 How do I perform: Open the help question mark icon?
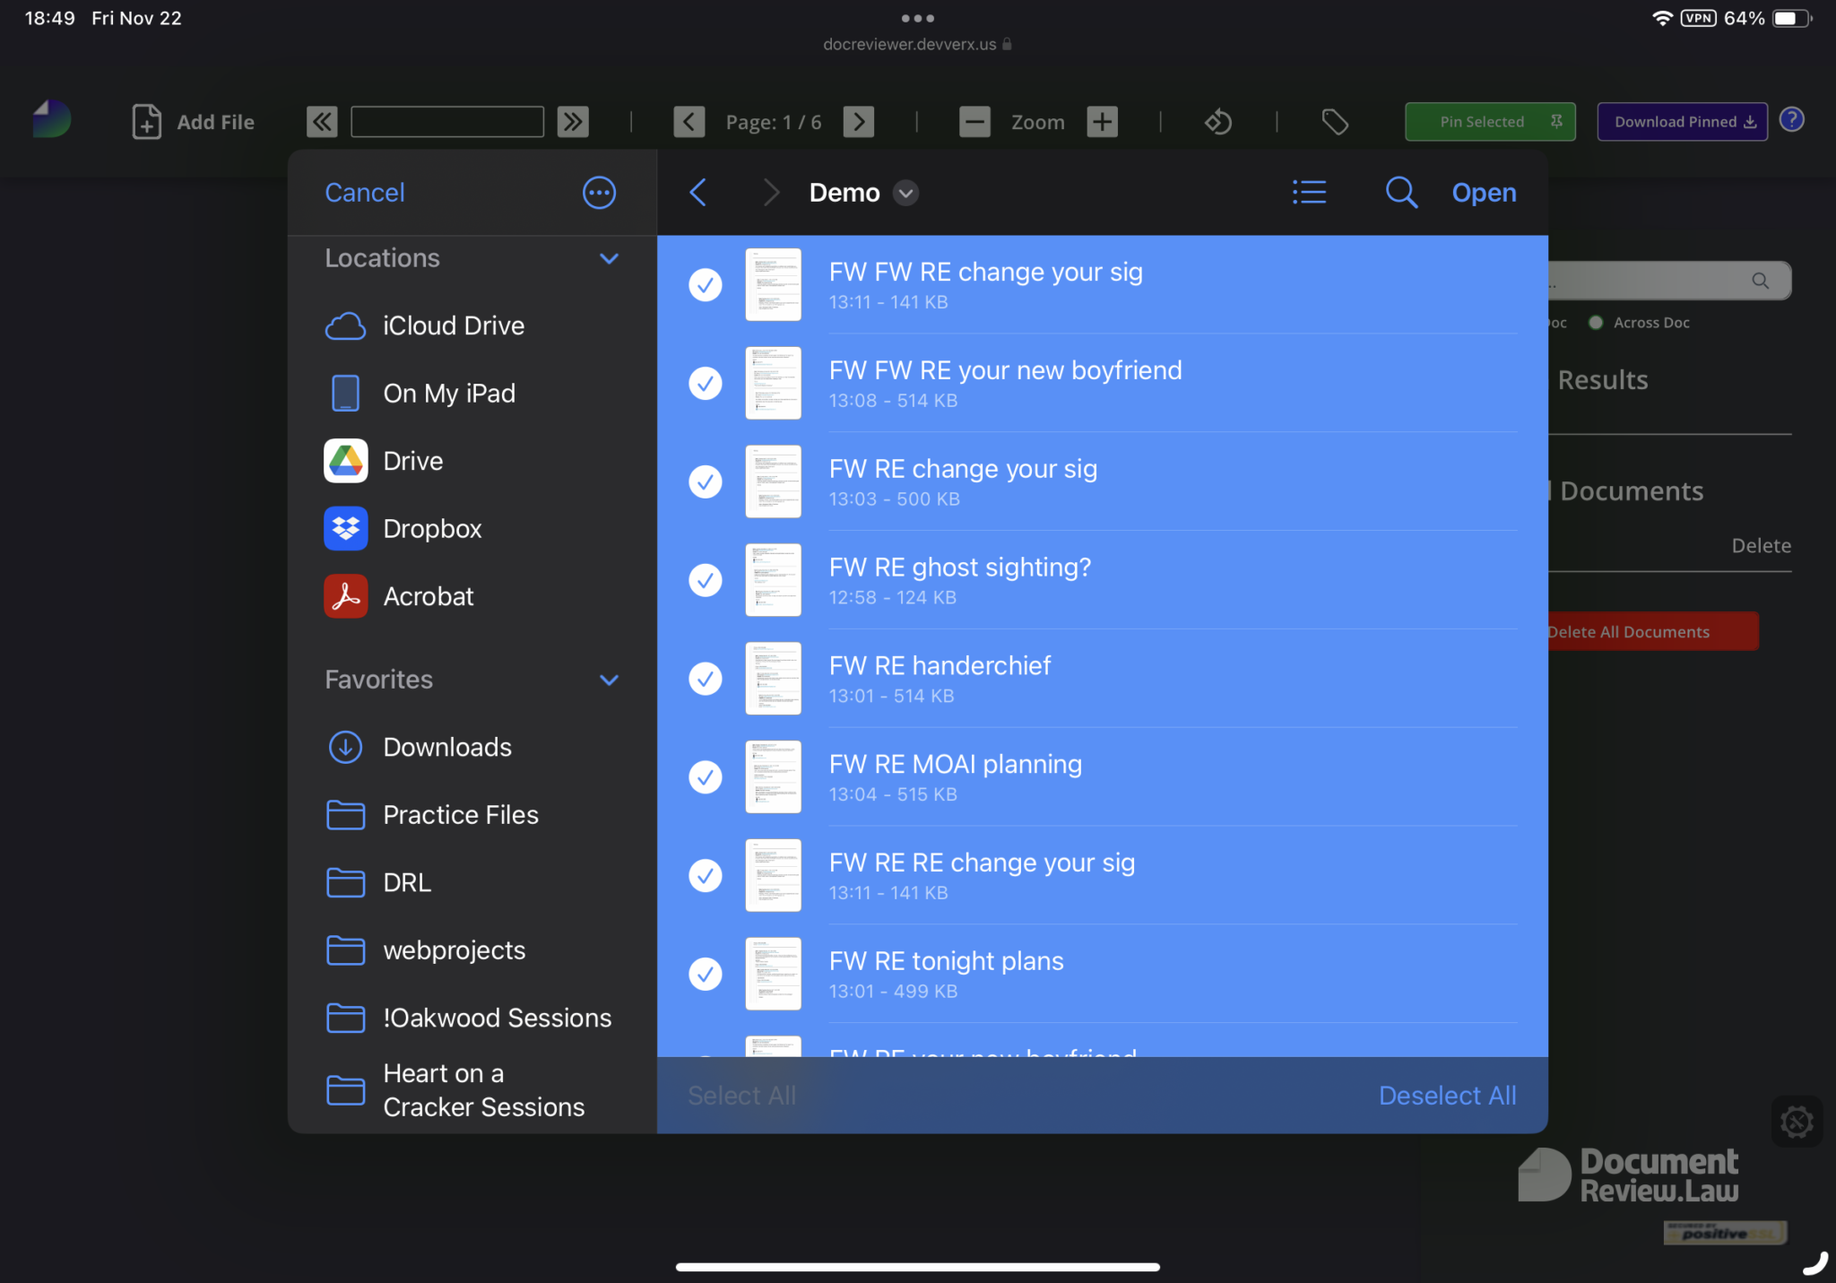pos(1791,120)
